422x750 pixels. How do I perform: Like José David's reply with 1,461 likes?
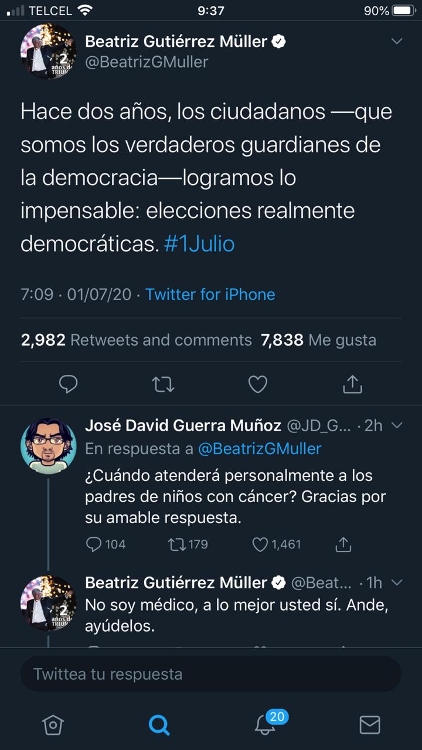coord(277,544)
